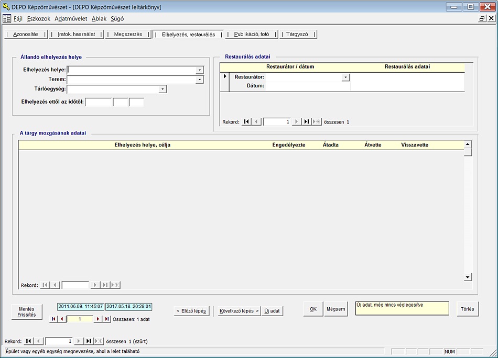The width and height of the screenshot is (498, 358).
Task: Jump to last record in Restaurálás navigator
Action: tap(307, 121)
